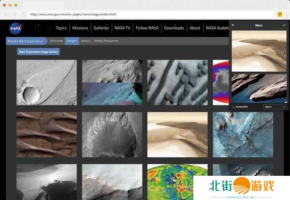The width and height of the screenshot is (290, 200).
Task: Open the Space notebook dropdown
Action: 275,107
